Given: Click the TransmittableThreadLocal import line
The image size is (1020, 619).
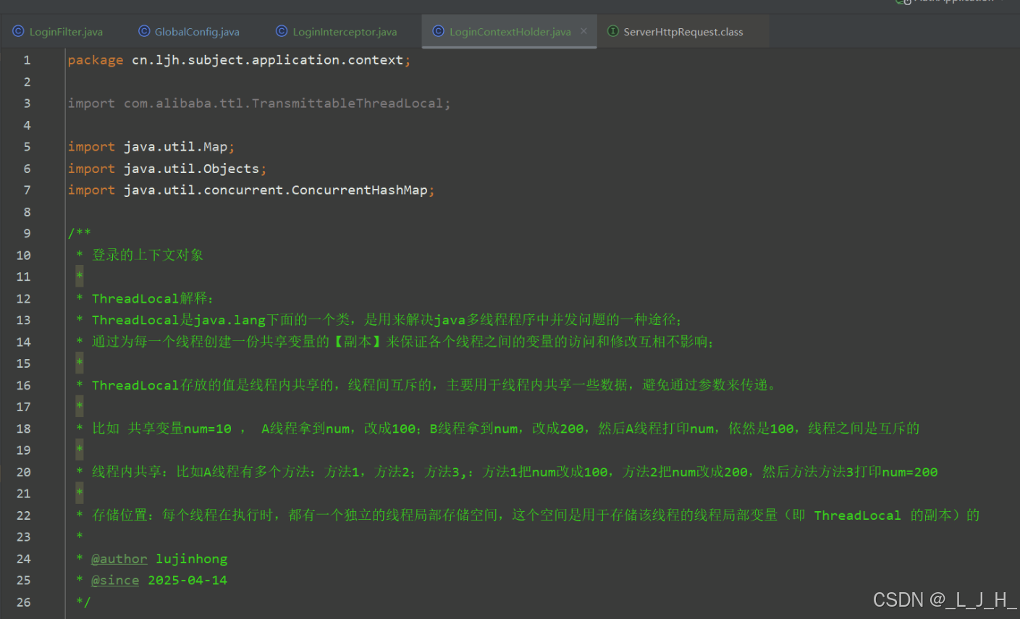Looking at the screenshot, I should (x=259, y=104).
